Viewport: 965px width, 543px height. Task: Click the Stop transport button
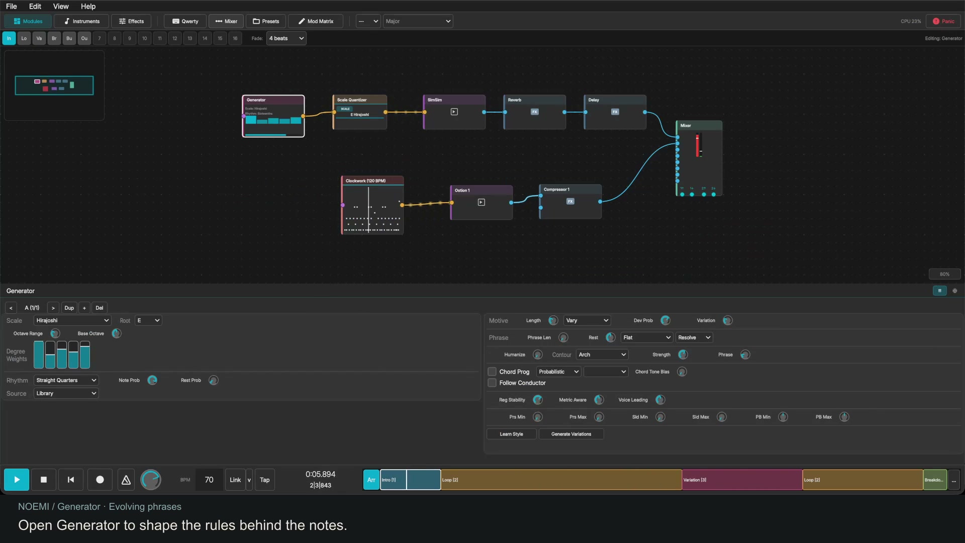(x=44, y=480)
